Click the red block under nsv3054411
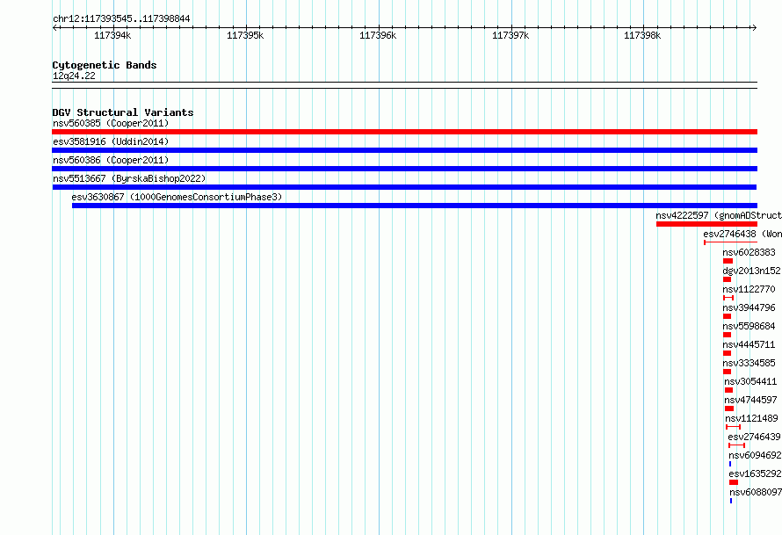Viewport: 782px width, 535px height. click(x=728, y=390)
